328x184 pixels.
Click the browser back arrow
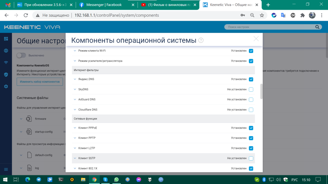click(x=7, y=15)
